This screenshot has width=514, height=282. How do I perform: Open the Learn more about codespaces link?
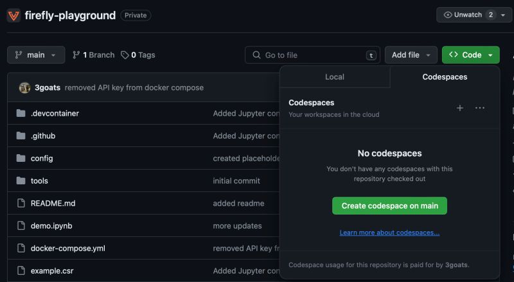[x=389, y=233]
